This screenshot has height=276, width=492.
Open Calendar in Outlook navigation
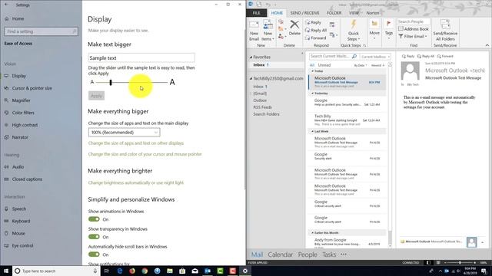[280, 255]
